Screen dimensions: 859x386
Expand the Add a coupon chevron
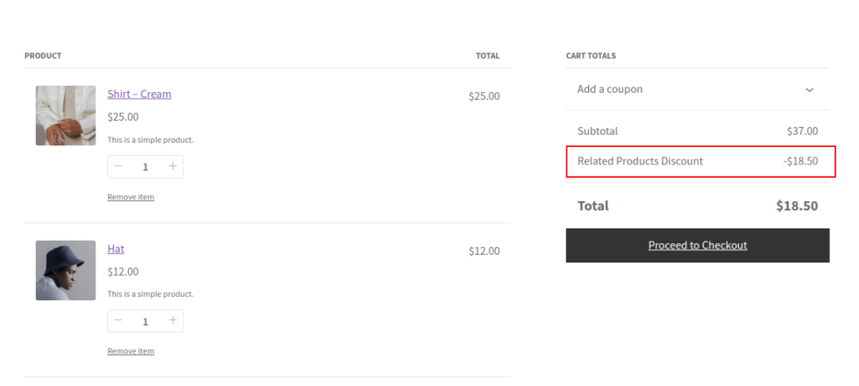809,89
